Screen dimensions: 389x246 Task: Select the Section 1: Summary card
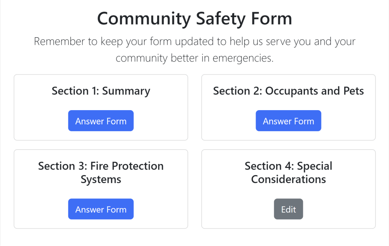[x=101, y=107]
